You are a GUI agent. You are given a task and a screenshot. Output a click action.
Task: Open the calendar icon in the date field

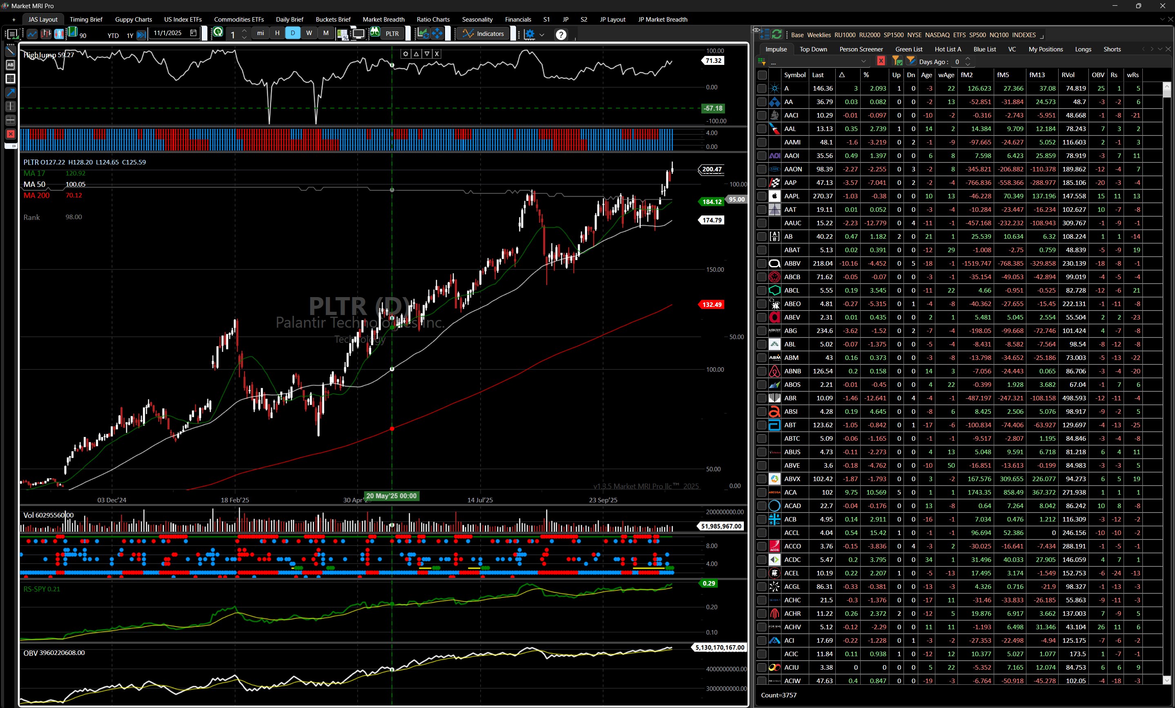[x=193, y=33]
